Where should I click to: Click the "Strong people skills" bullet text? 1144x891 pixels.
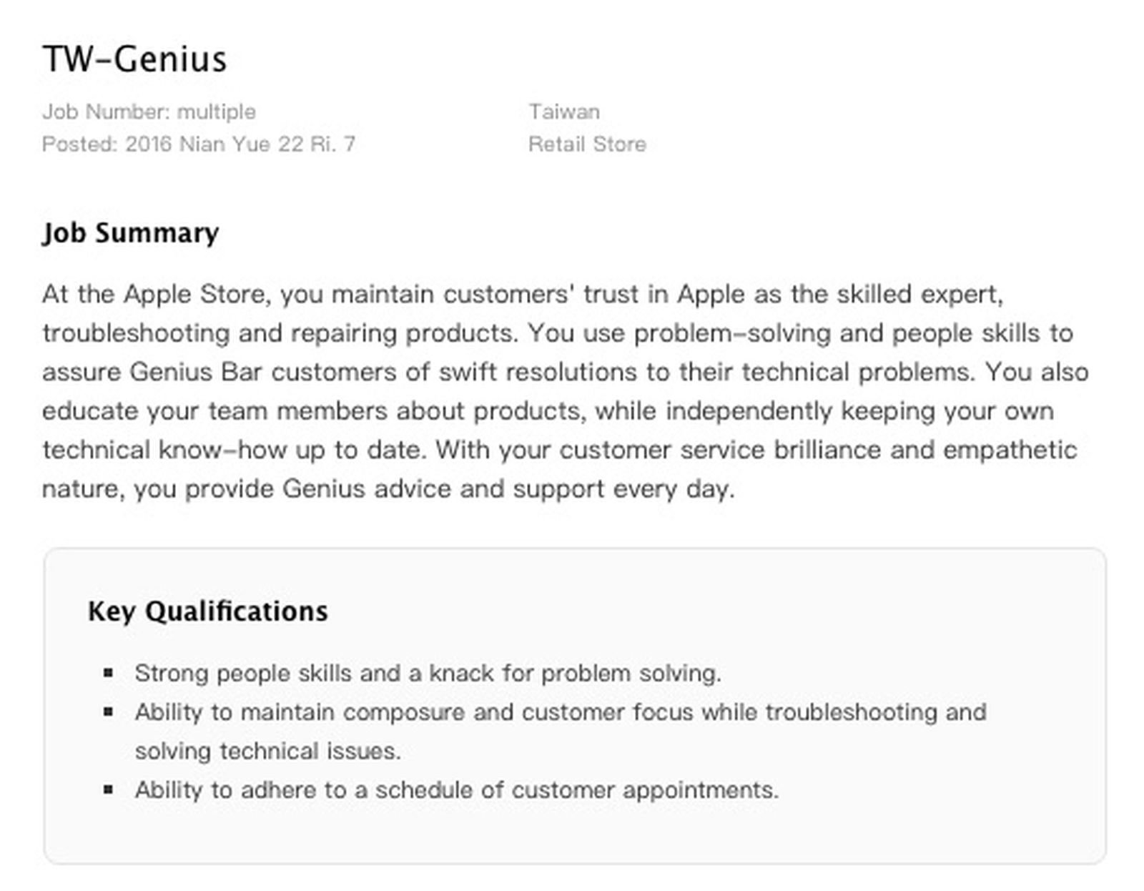tap(428, 673)
